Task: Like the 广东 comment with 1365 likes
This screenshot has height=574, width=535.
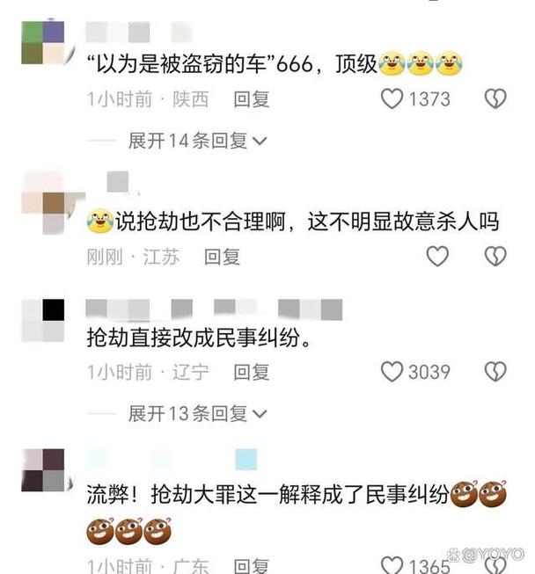Action: click(392, 565)
